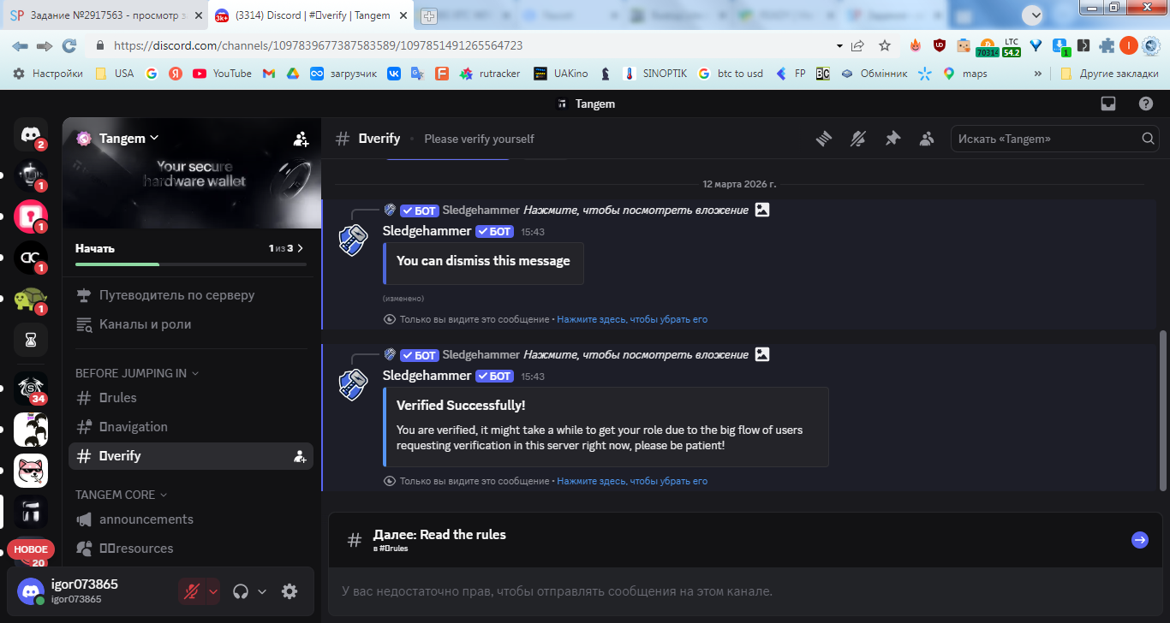Open browser extensions puzzle menu

(x=1107, y=45)
